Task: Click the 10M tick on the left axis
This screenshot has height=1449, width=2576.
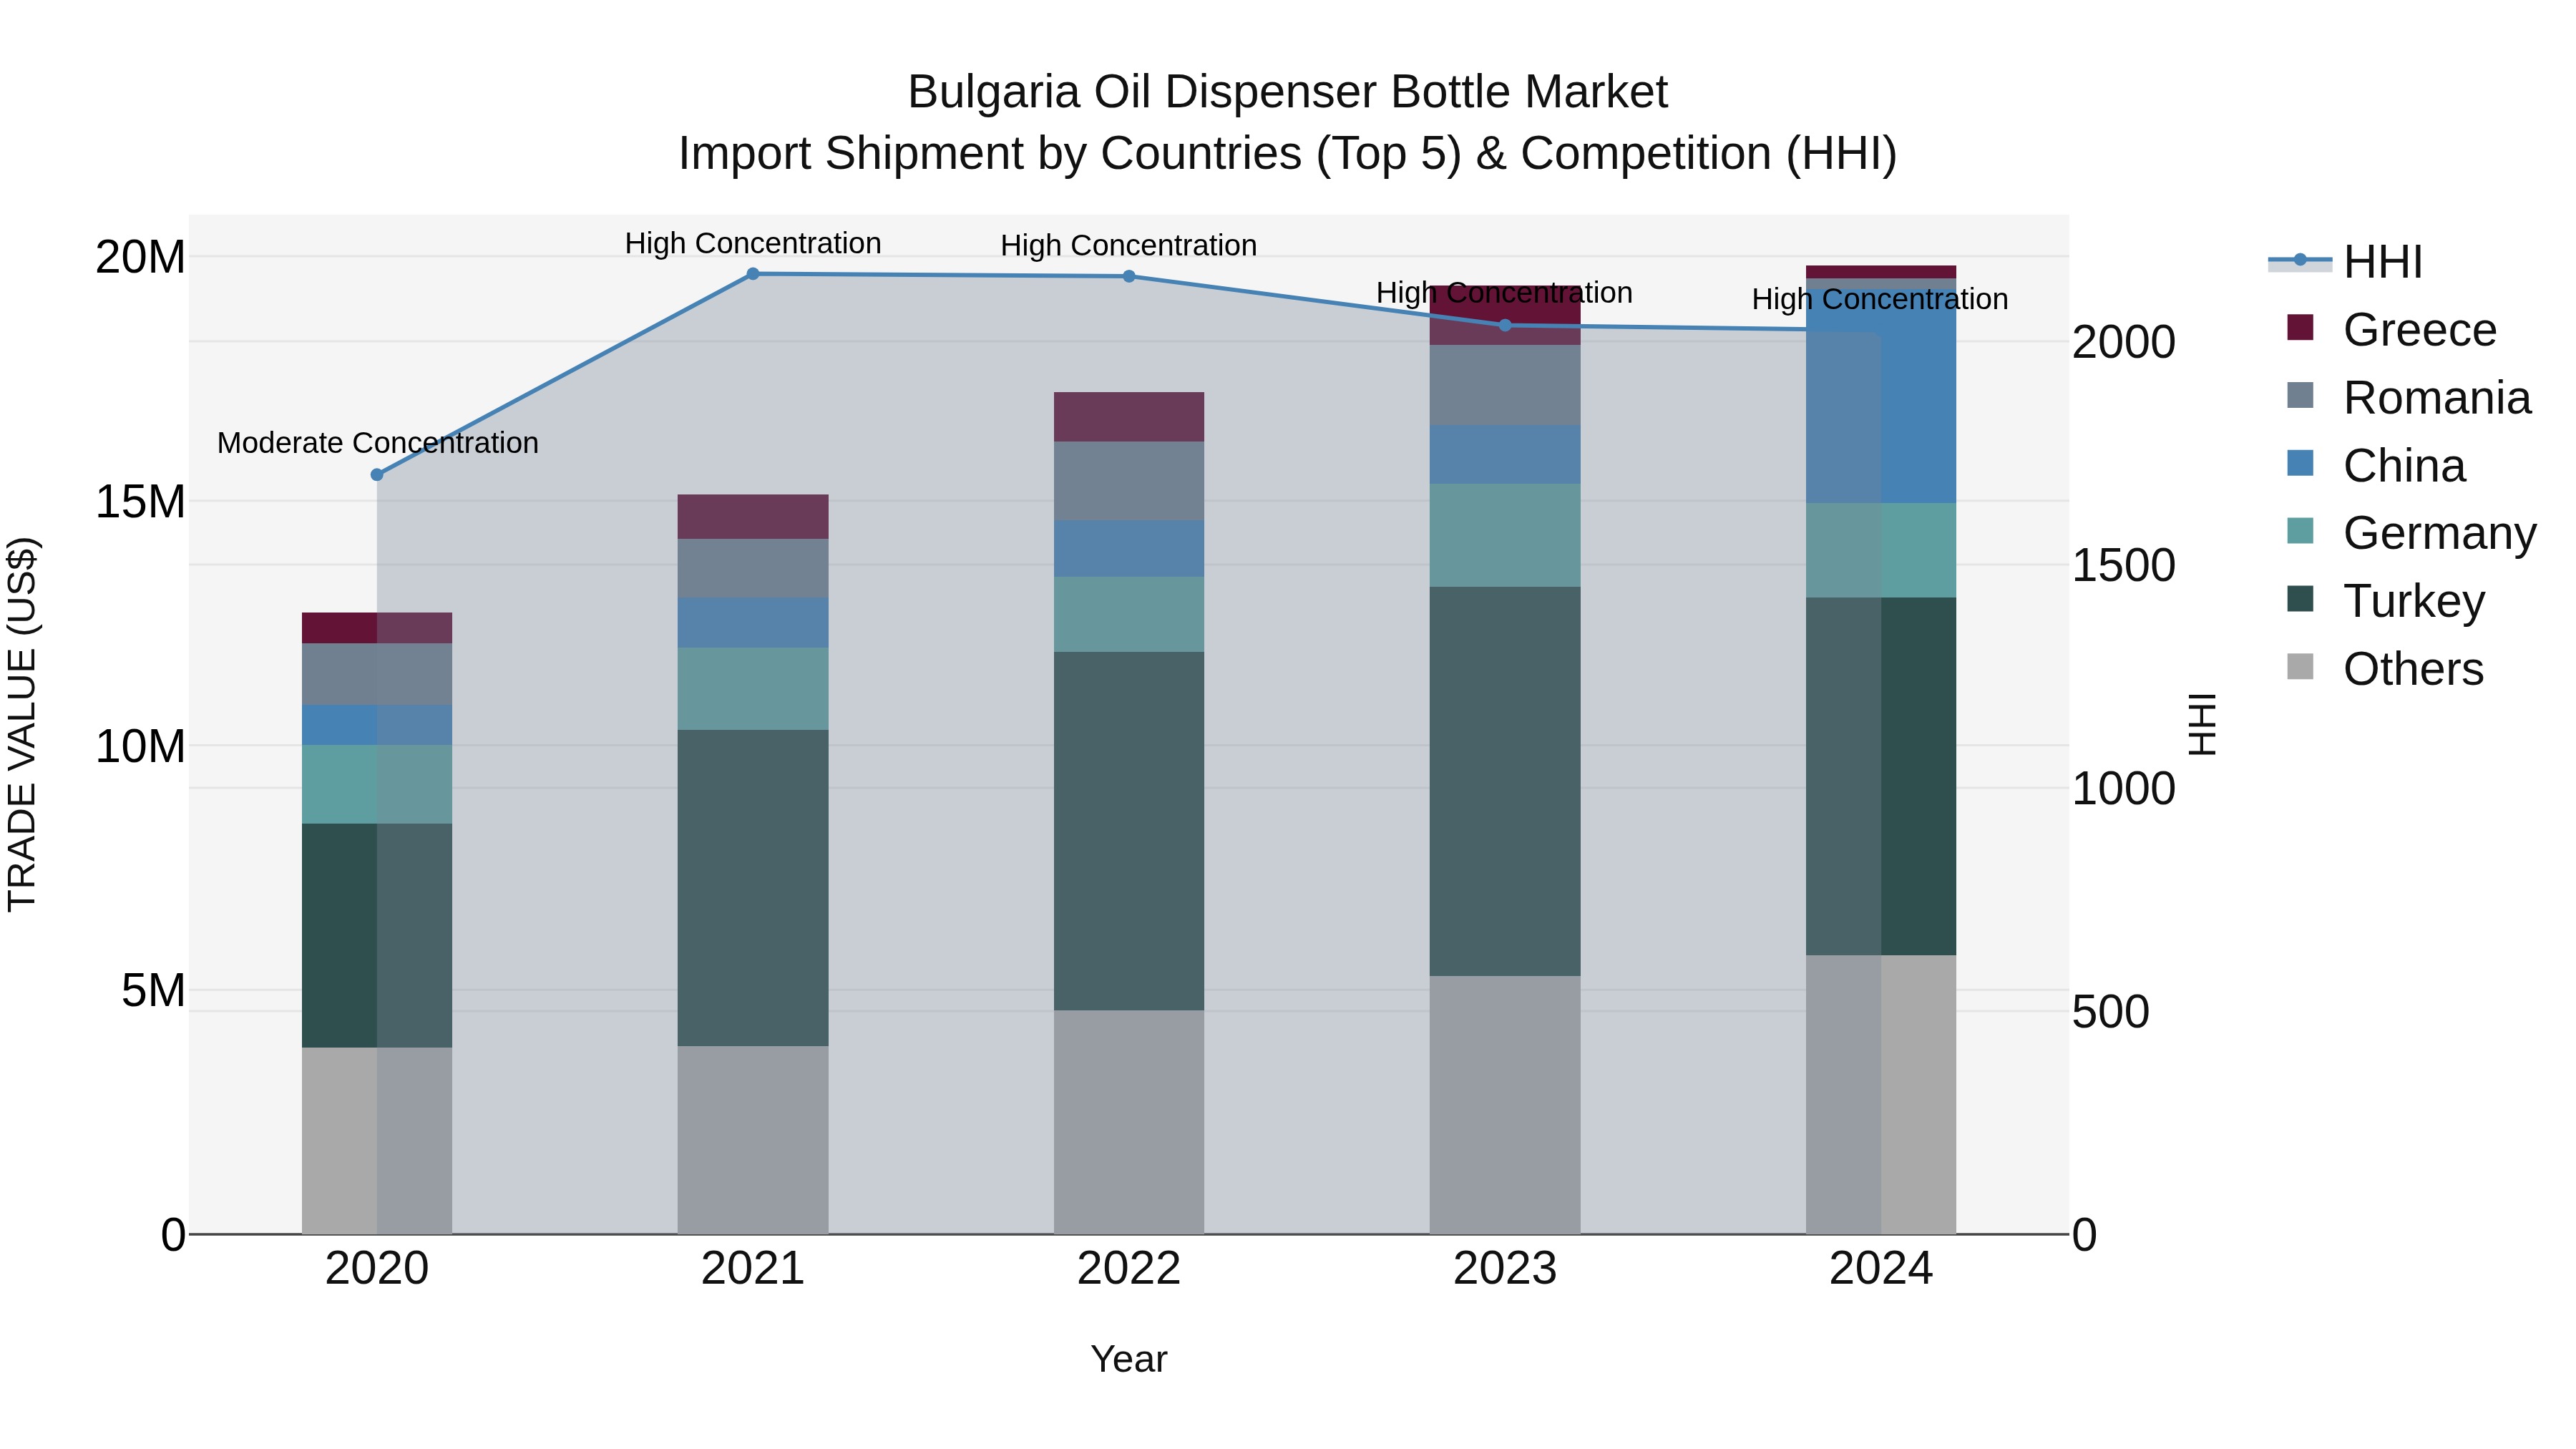Action: coord(140,746)
